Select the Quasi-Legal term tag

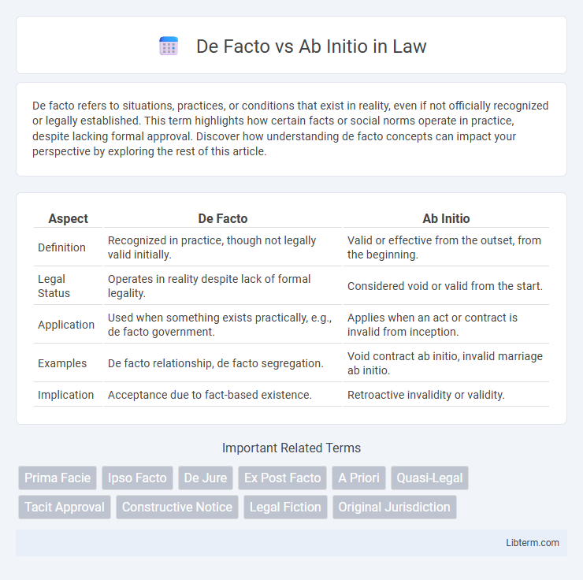point(429,478)
